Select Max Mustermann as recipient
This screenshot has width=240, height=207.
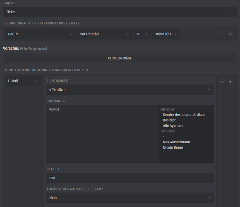176,142
